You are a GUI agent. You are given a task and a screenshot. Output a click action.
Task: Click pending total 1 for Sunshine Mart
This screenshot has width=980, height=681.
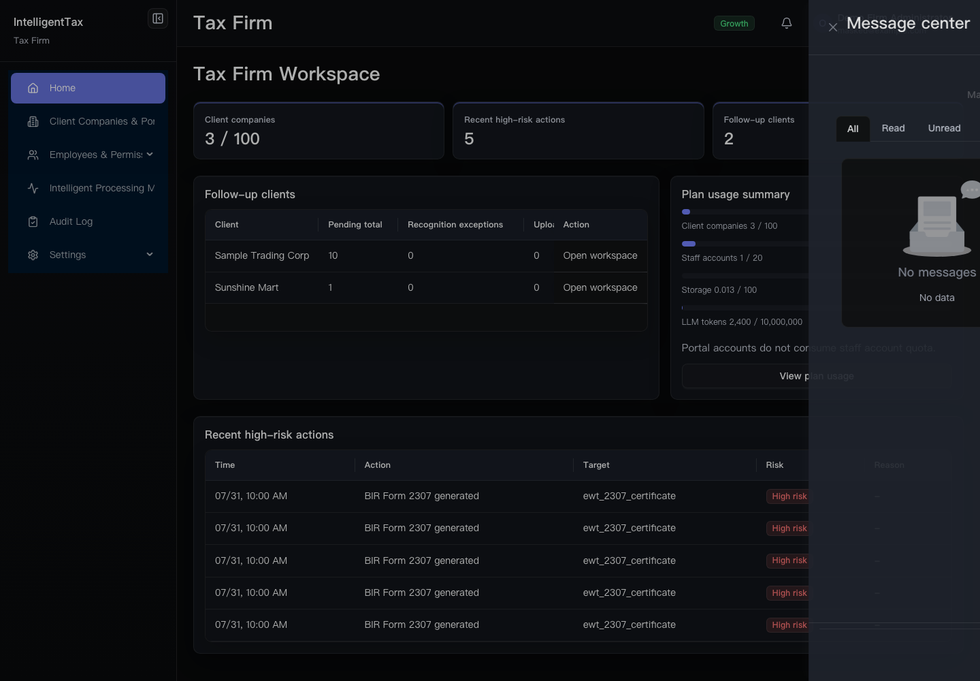[330, 287]
